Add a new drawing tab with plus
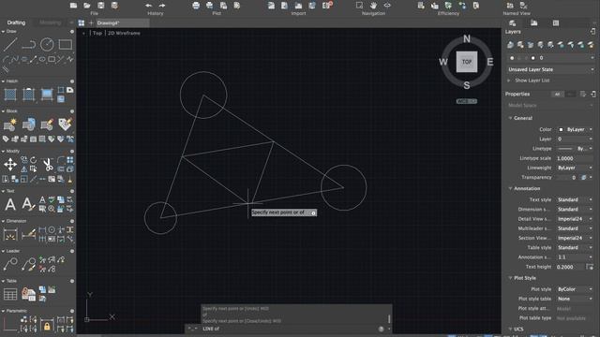The image size is (600, 337). tap(91, 22)
